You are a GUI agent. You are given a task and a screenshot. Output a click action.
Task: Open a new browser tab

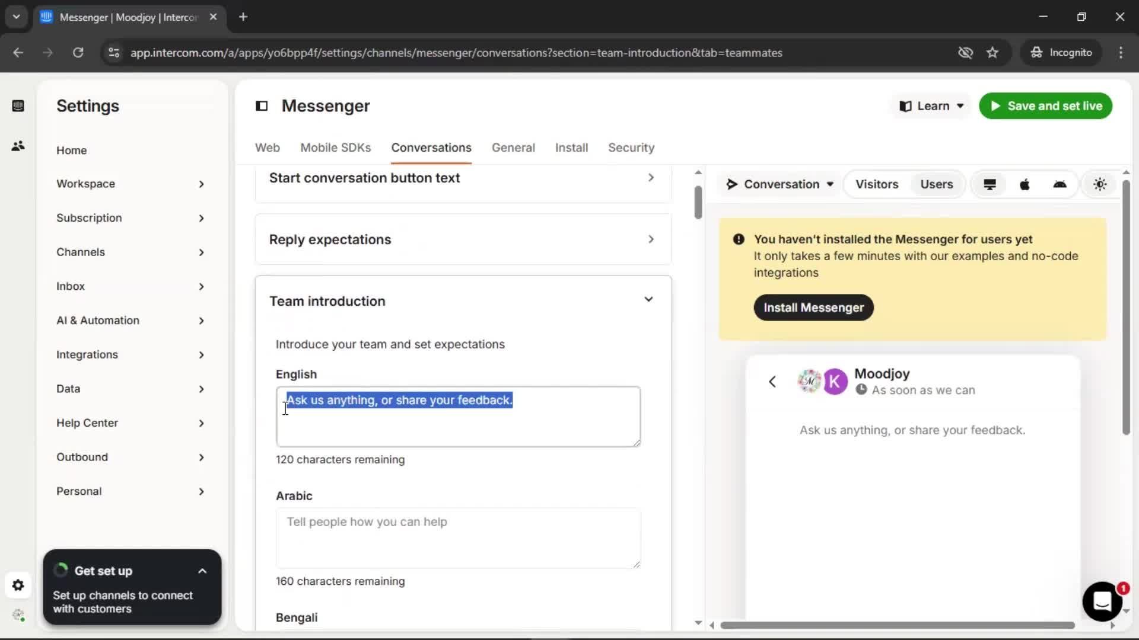pos(243,17)
